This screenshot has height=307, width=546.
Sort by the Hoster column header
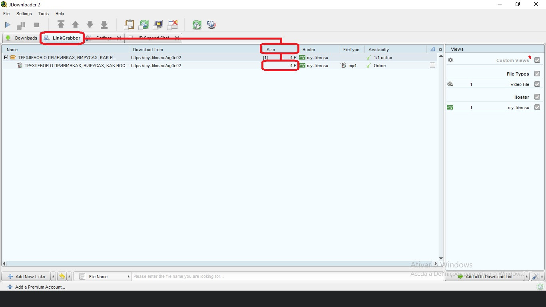(x=319, y=50)
